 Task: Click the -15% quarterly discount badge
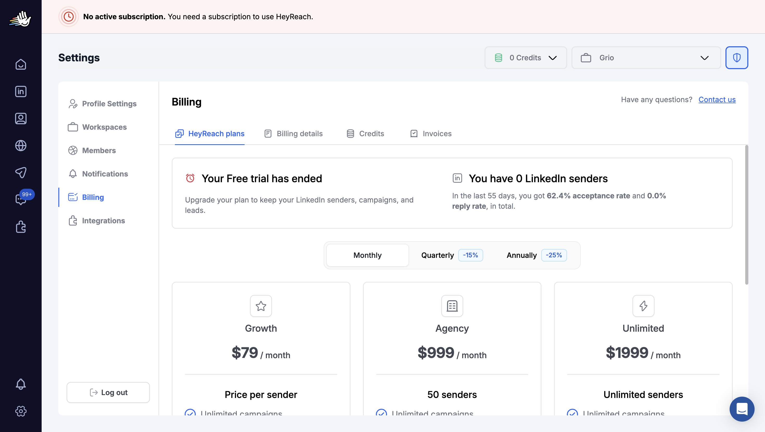[x=470, y=255]
